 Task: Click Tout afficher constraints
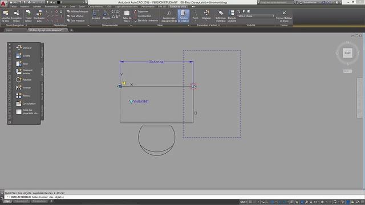click(75, 16)
